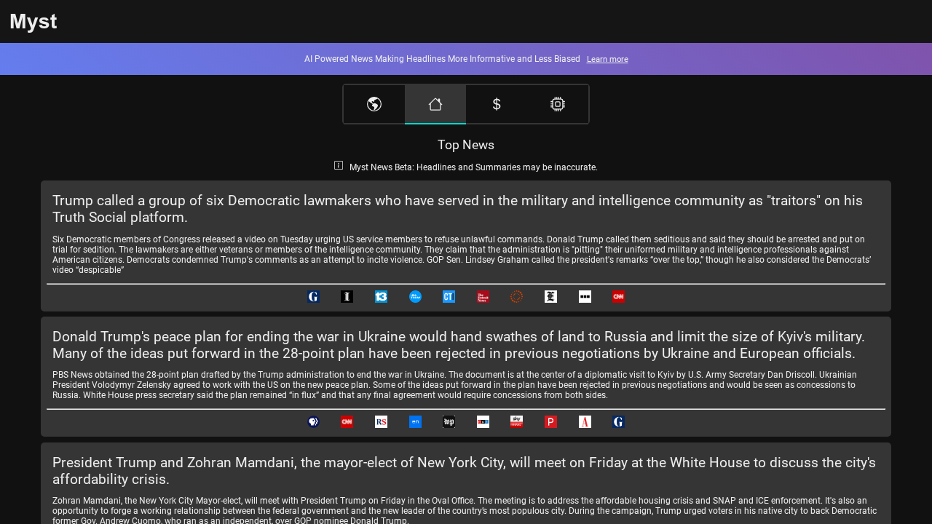Click the Home icon in the navigation bar
This screenshot has width=932, height=524.
(x=435, y=103)
